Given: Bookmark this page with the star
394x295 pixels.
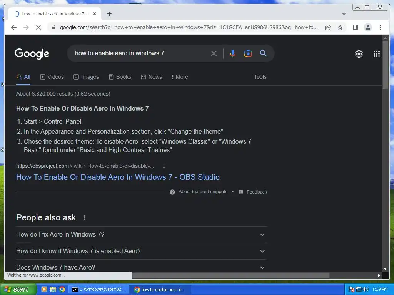Looking at the screenshot, I should click(340, 27).
